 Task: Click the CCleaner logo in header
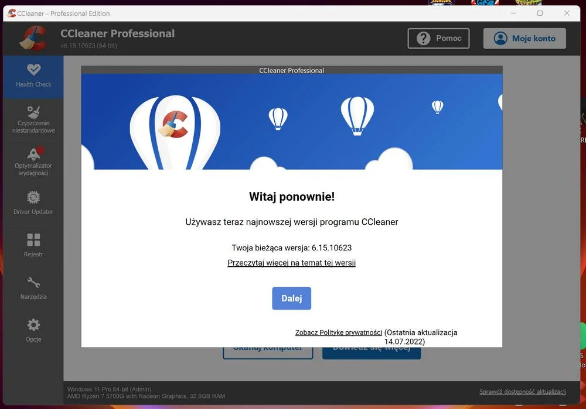(x=33, y=38)
